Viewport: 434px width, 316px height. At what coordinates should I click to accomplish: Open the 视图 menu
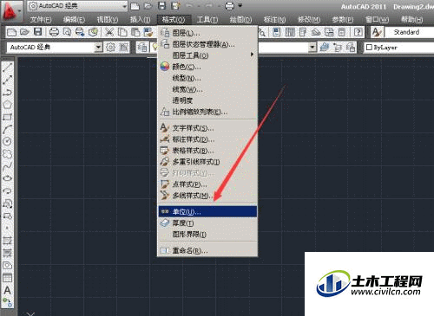point(108,20)
